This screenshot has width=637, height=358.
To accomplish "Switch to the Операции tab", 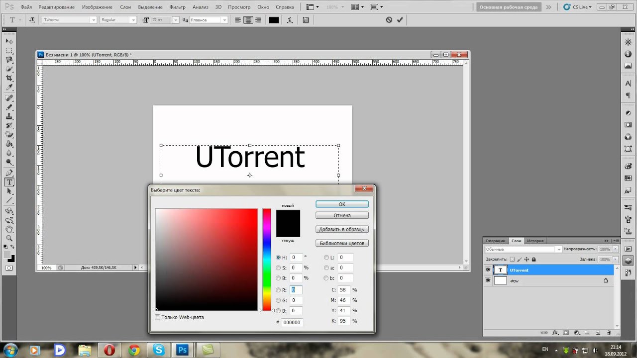I will click(495, 241).
